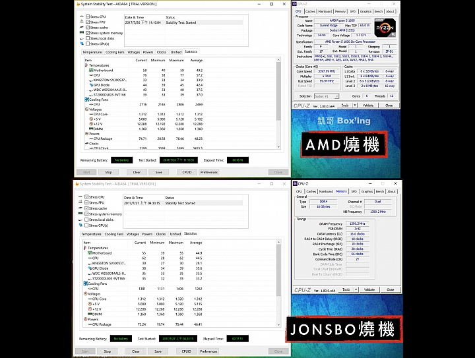Click the Tools button in the CPU-Z Memory window
Viewport: 475px width, 358px height.
tap(346, 289)
